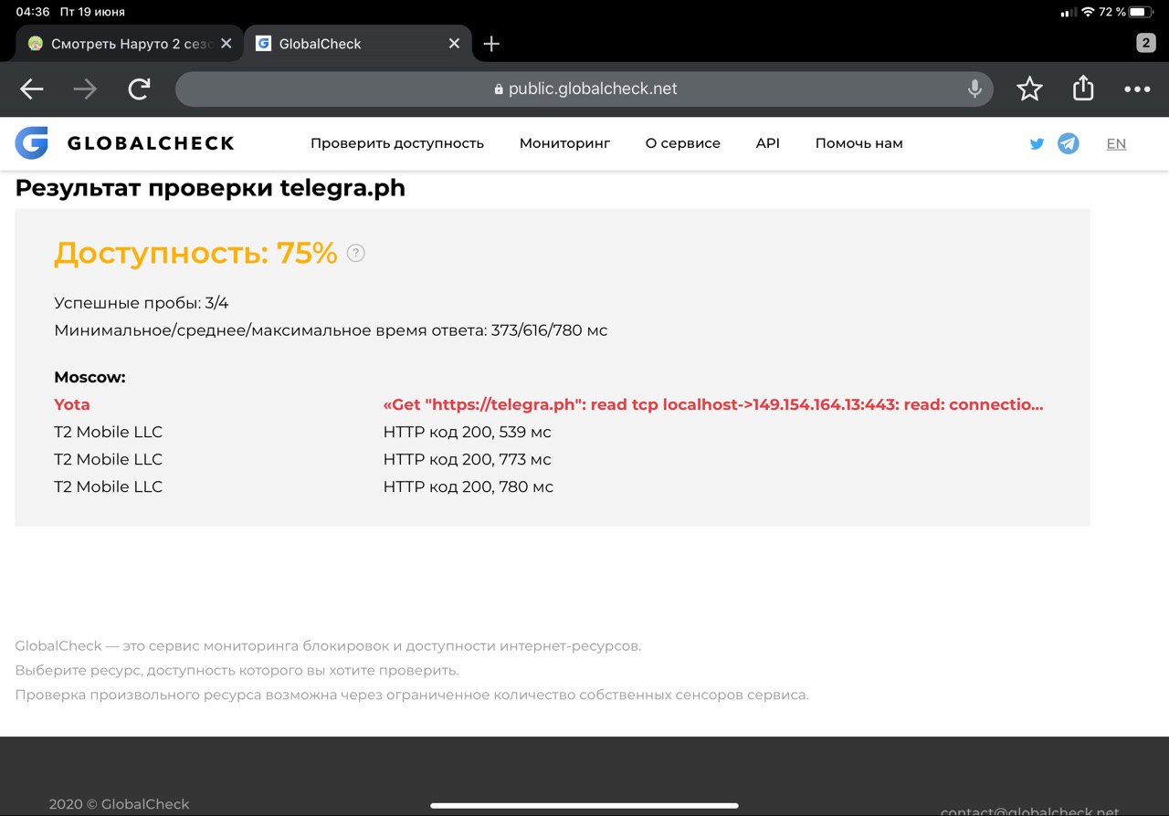Image resolution: width=1169 pixels, height=816 pixels.
Task: Tap the Wi-Fi icon in status bar
Action: coord(1088,12)
